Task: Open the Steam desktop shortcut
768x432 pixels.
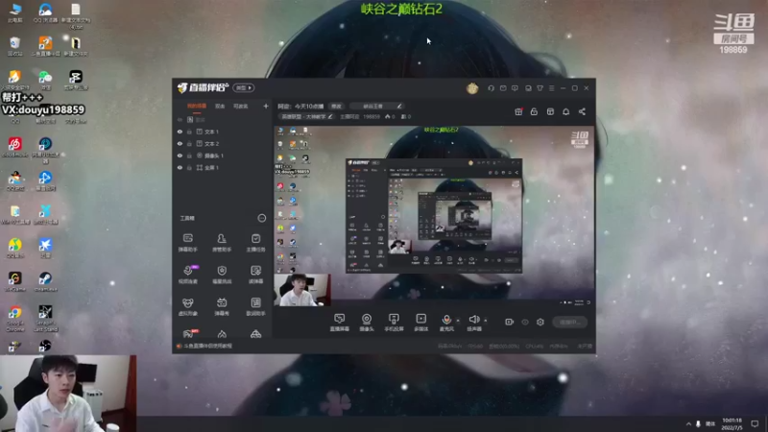Action: pyautogui.click(x=45, y=282)
